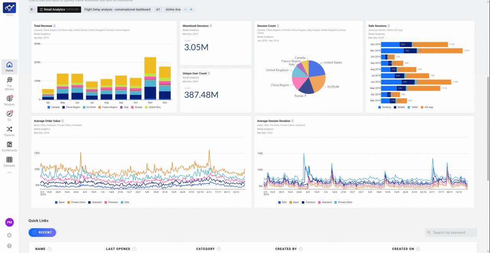Toggle Tablet in Sale Sessions legend
Image resolution: width=490 pixels, height=253 pixels.
(412, 107)
